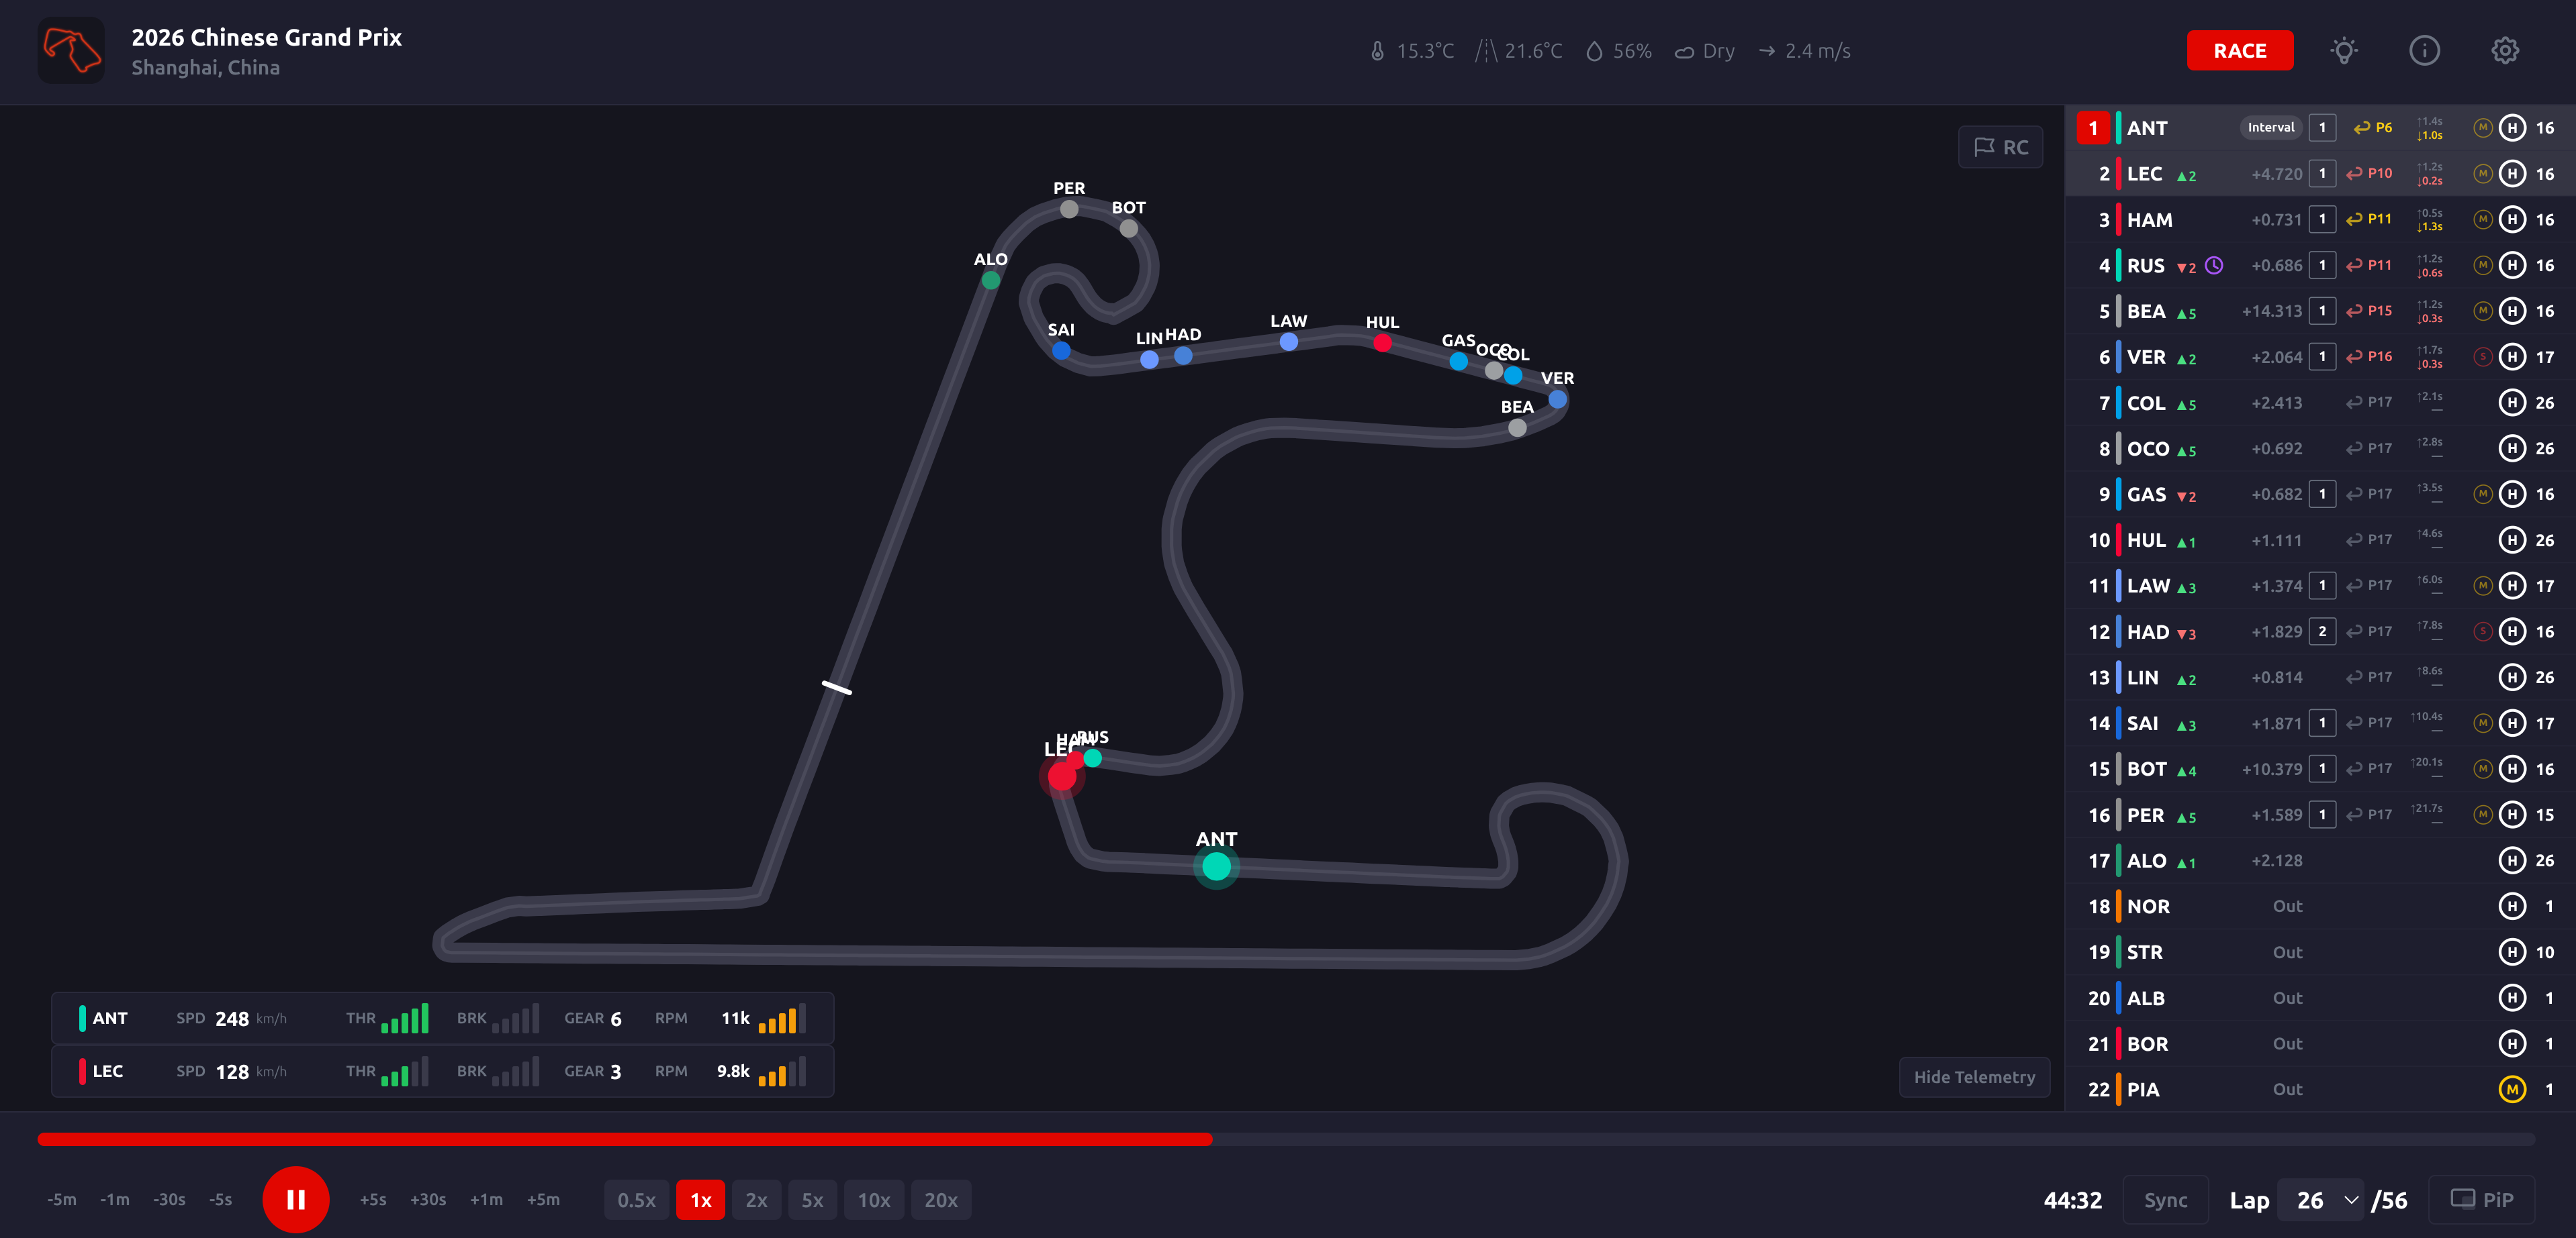Screen dimensions: 2576x1238
Task: Open race control RC flag button
Action: click(2001, 148)
